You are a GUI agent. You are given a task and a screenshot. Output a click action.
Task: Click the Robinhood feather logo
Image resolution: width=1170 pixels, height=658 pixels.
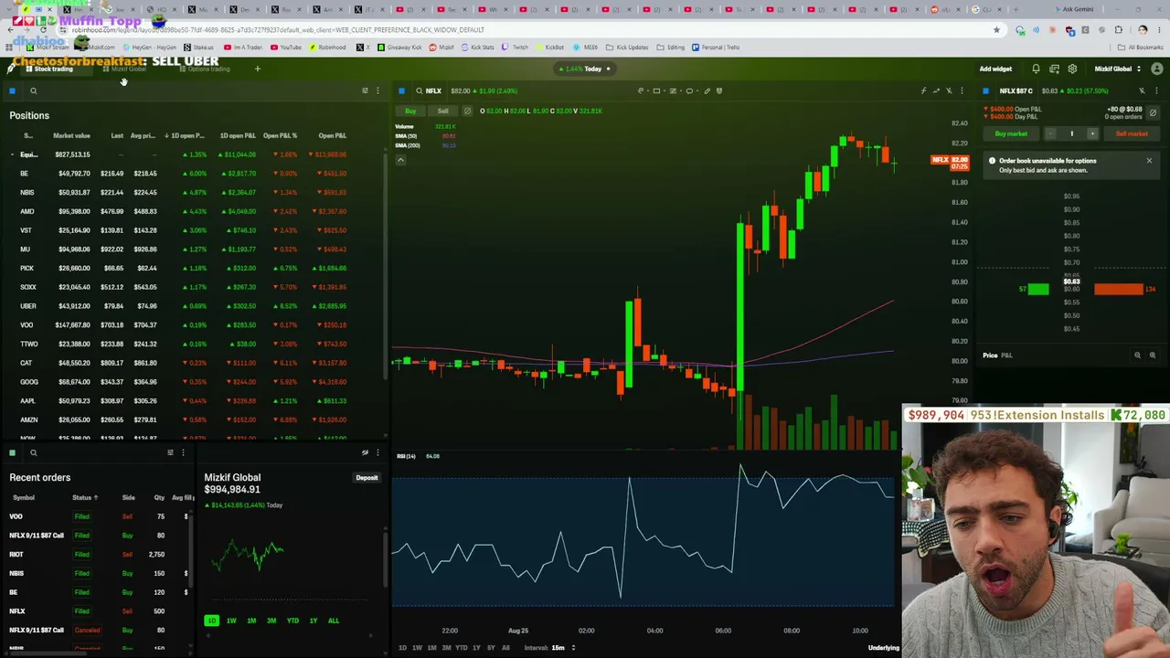point(11,69)
